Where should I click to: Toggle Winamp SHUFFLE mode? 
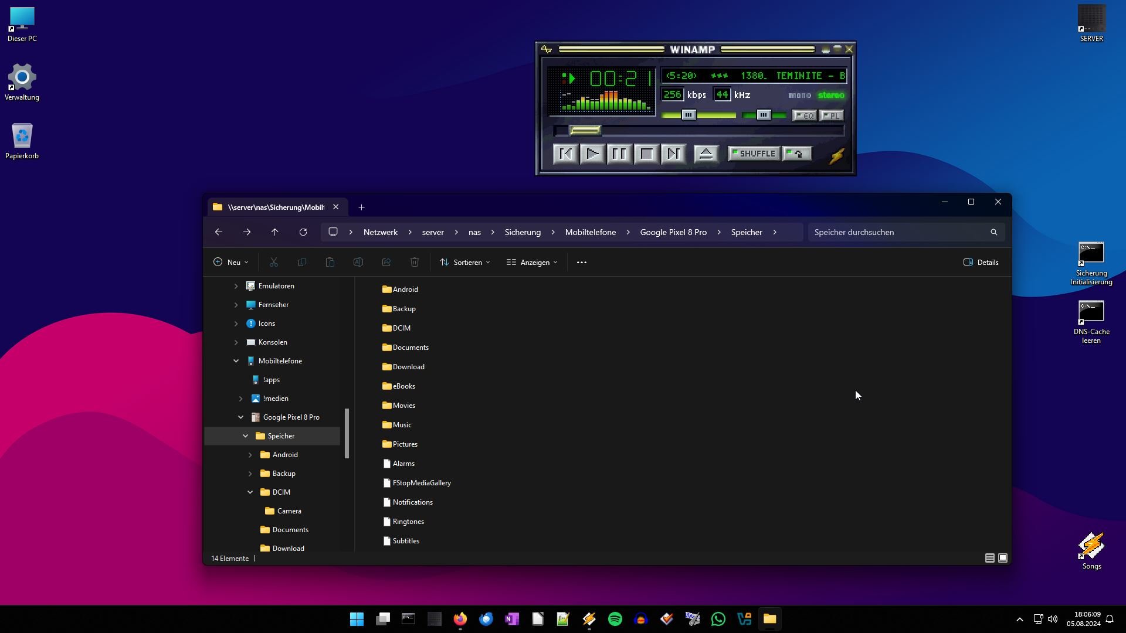tap(754, 154)
